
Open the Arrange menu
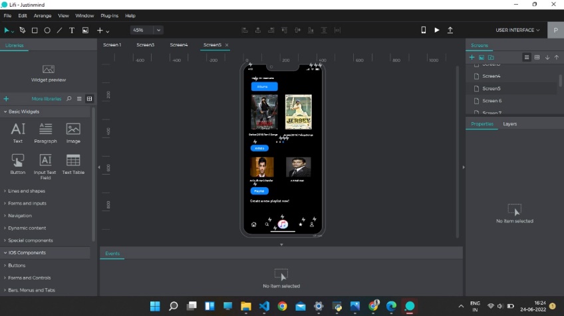coord(43,16)
